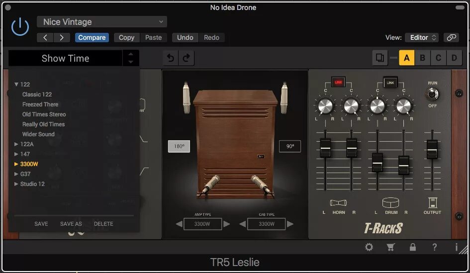The image size is (470, 273).
Task: Select the 180° mic angle button
Action: (x=179, y=146)
